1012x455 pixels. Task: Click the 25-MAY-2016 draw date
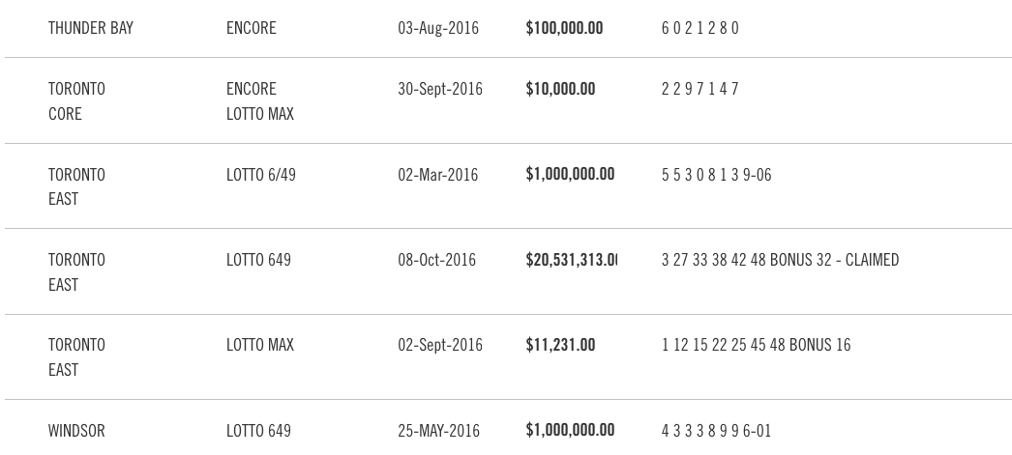pos(439,431)
